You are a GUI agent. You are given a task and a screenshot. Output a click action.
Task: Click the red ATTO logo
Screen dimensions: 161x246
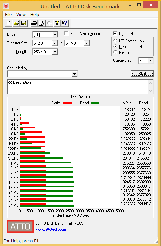click(x=20, y=226)
